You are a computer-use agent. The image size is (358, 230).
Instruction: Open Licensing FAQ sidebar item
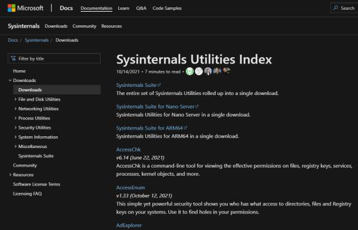point(27,194)
